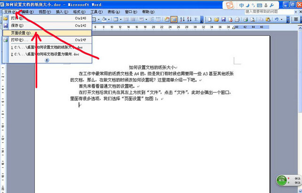302x193 pixels.
Task: Click the vertical scrollbar down arrow
Action: pyautogui.click(x=300, y=191)
